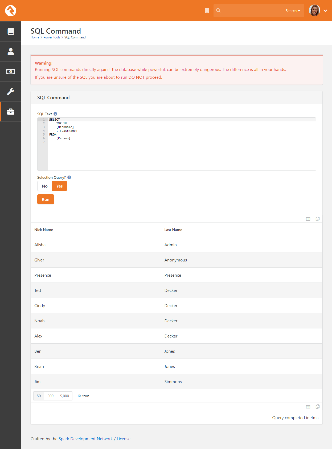Open the briefcase admin sidebar icon

pyautogui.click(x=11, y=112)
